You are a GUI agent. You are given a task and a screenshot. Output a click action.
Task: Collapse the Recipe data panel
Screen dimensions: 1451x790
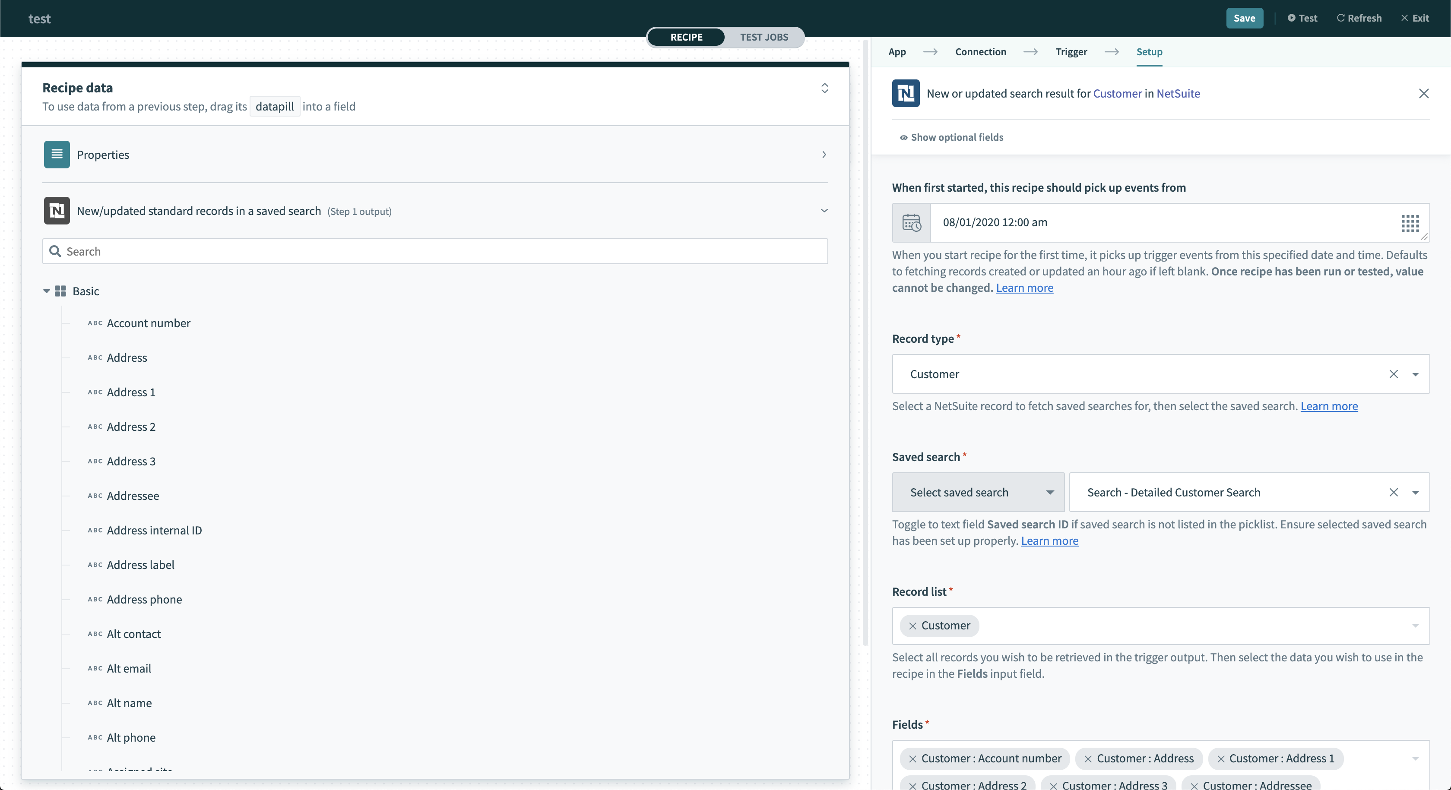pos(824,88)
